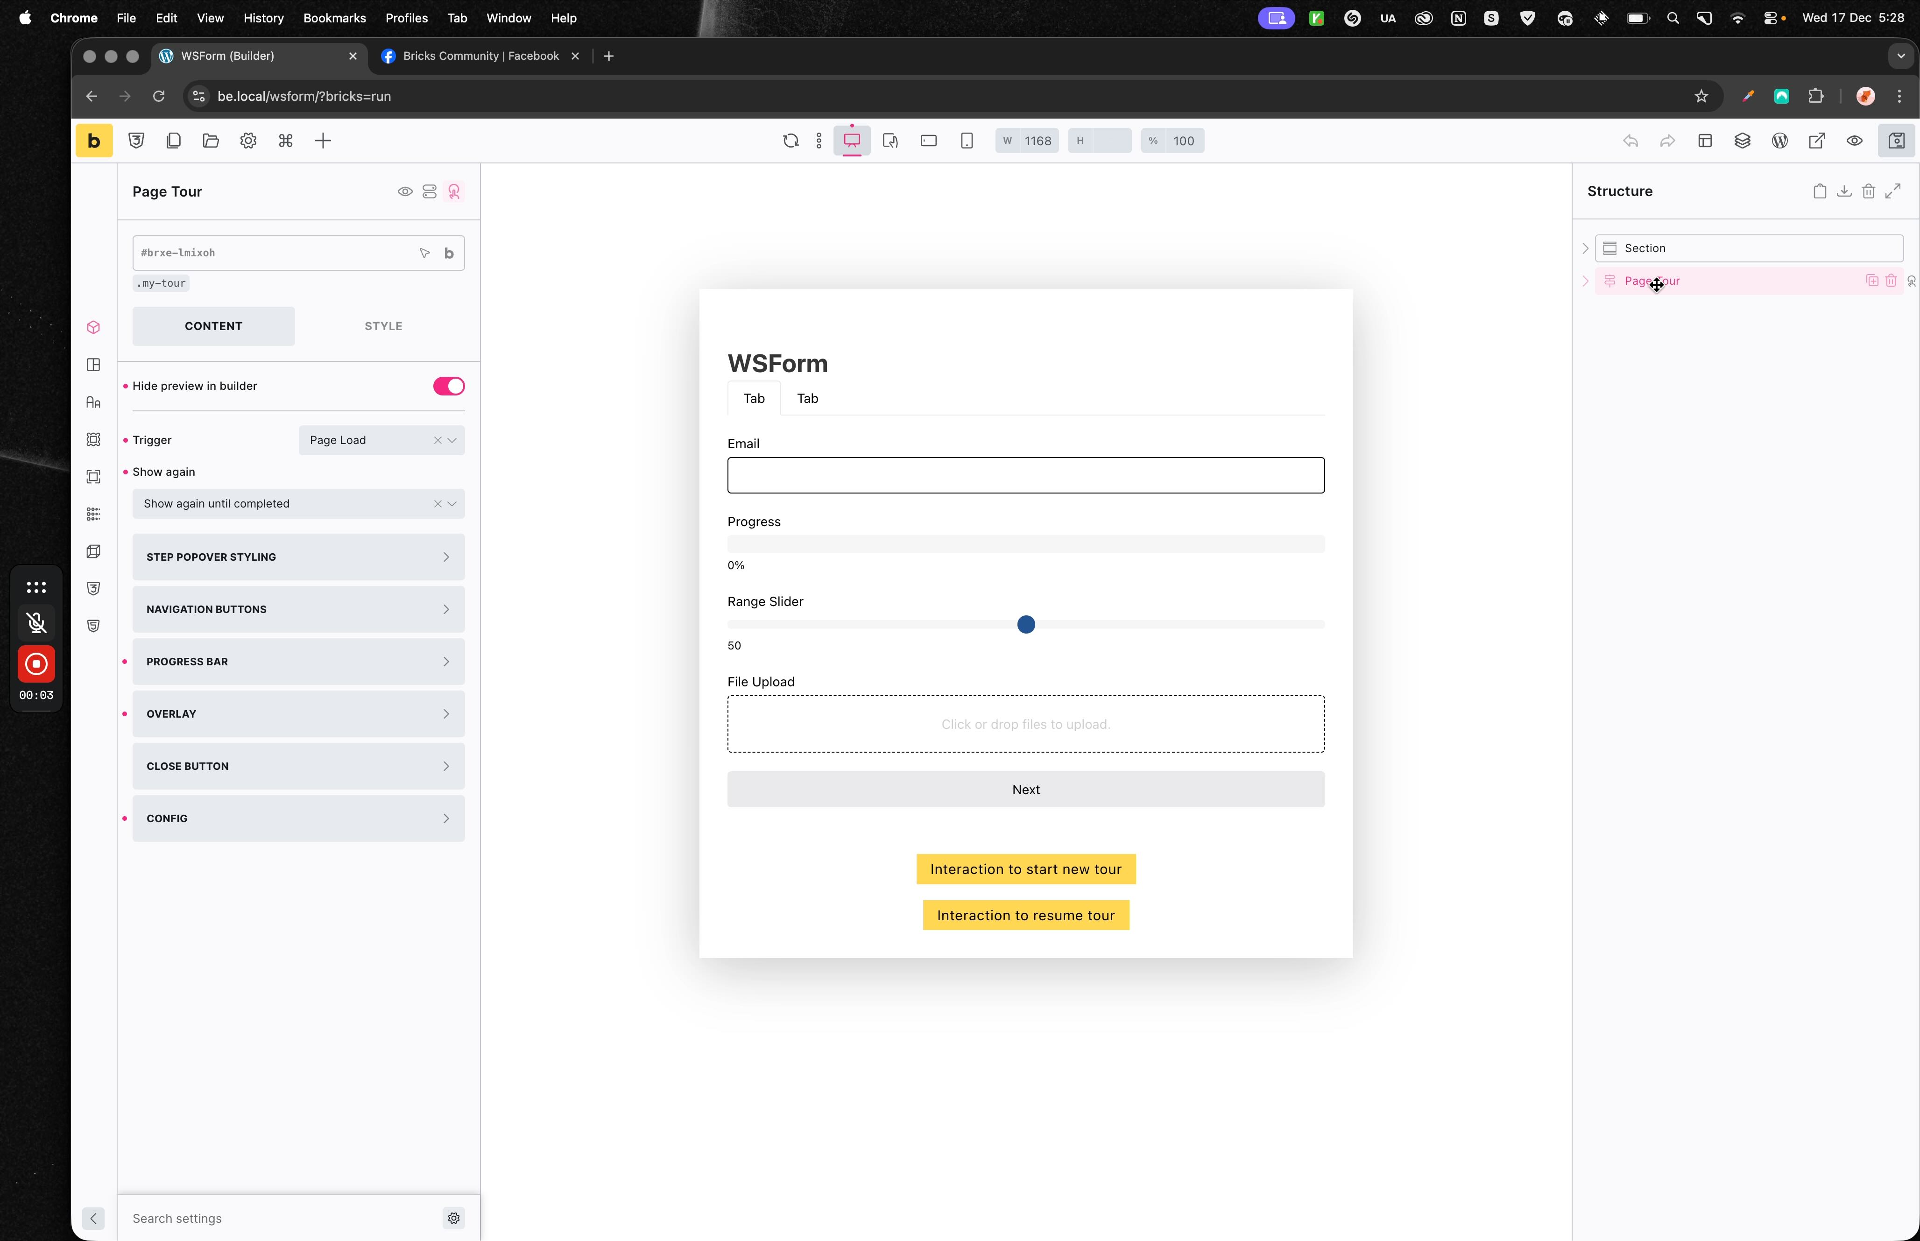Open the templates folder icon

click(211, 141)
